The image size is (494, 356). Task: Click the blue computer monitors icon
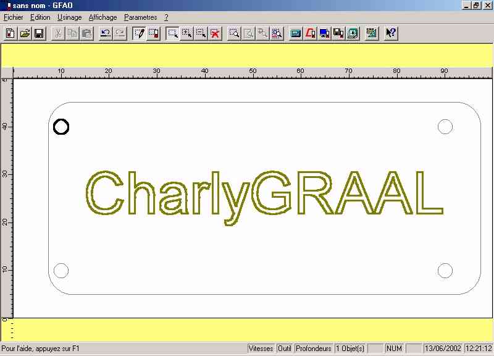325,33
